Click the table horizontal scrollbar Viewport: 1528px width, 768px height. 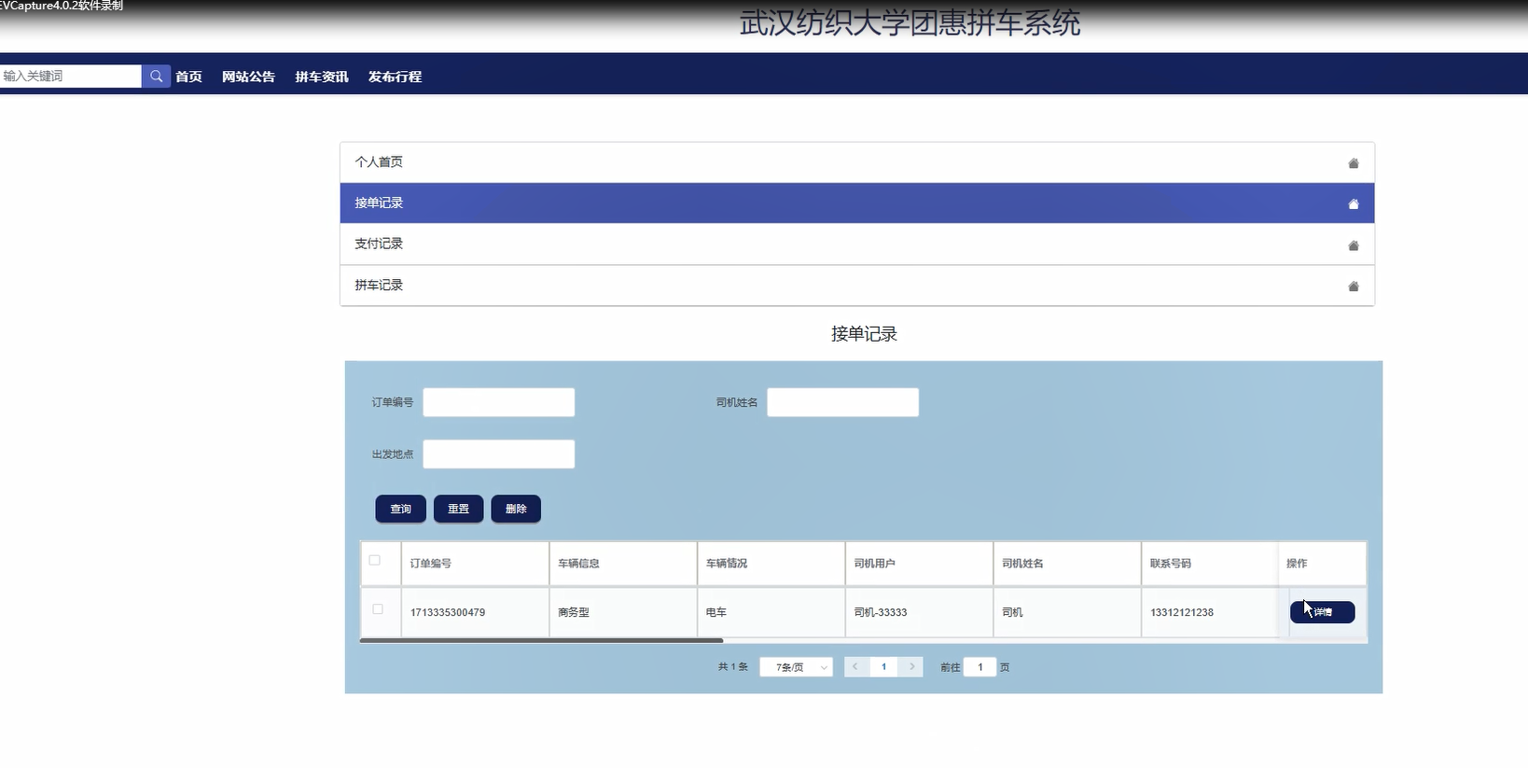tap(541, 640)
